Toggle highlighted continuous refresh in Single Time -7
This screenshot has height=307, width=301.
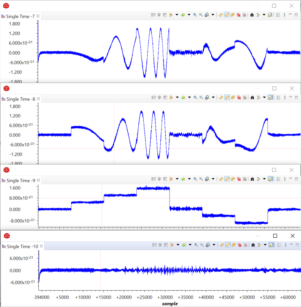tap(227, 15)
